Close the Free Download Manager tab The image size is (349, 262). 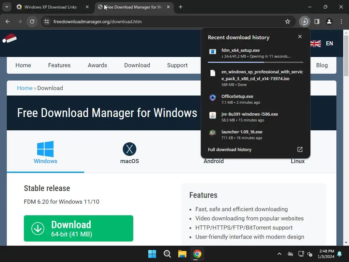click(x=168, y=7)
